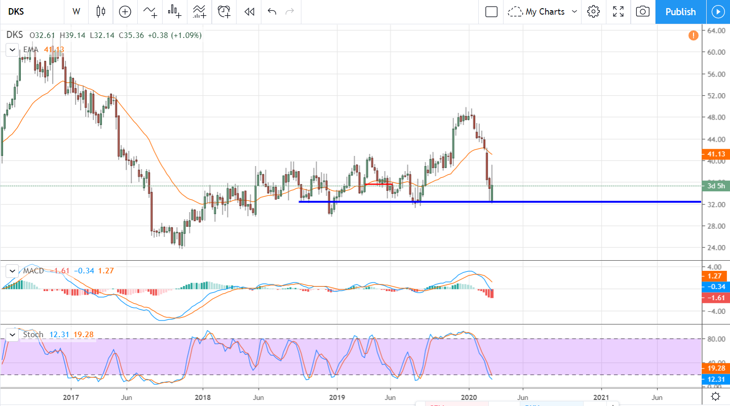This screenshot has width=730, height=406.
Task: Click the orange 19.28 label on Stoch scale
Action: point(715,369)
